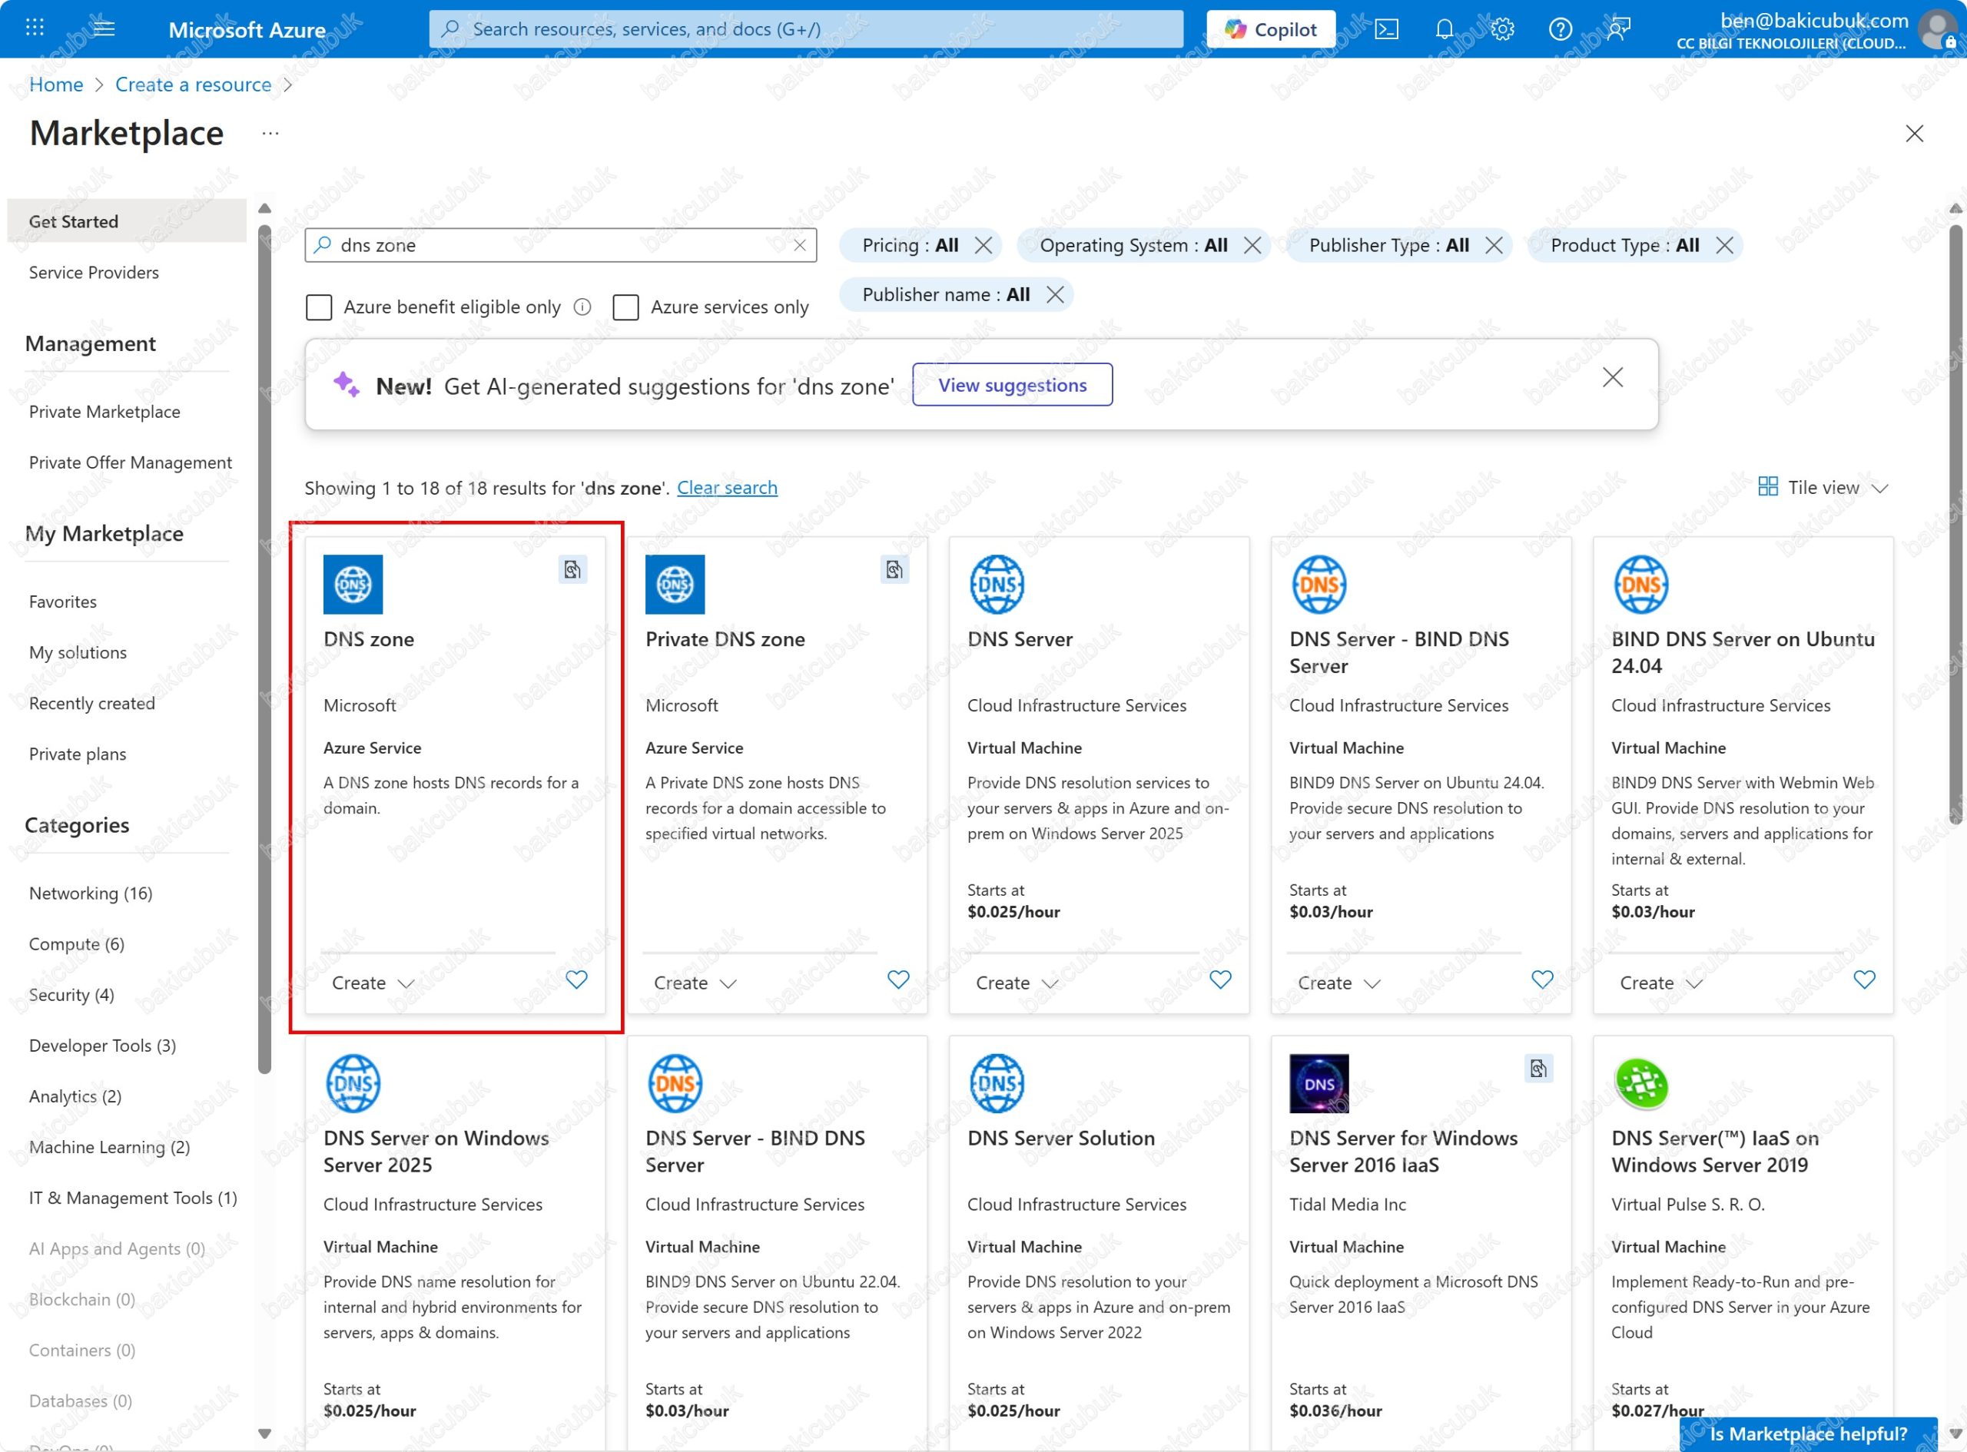Open the Publisher Type filter pill
Screen dimensions: 1967x1452
point(1388,245)
